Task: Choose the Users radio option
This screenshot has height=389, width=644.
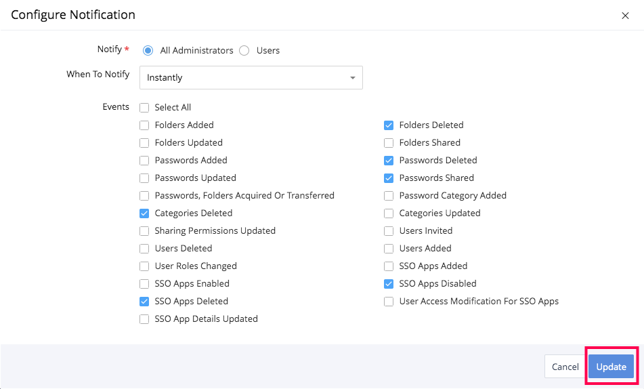Action: (244, 50)
